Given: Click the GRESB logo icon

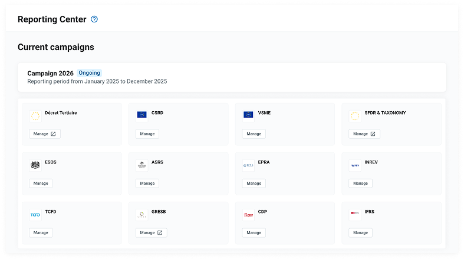Looking at the screenshot, I should 141,215.
